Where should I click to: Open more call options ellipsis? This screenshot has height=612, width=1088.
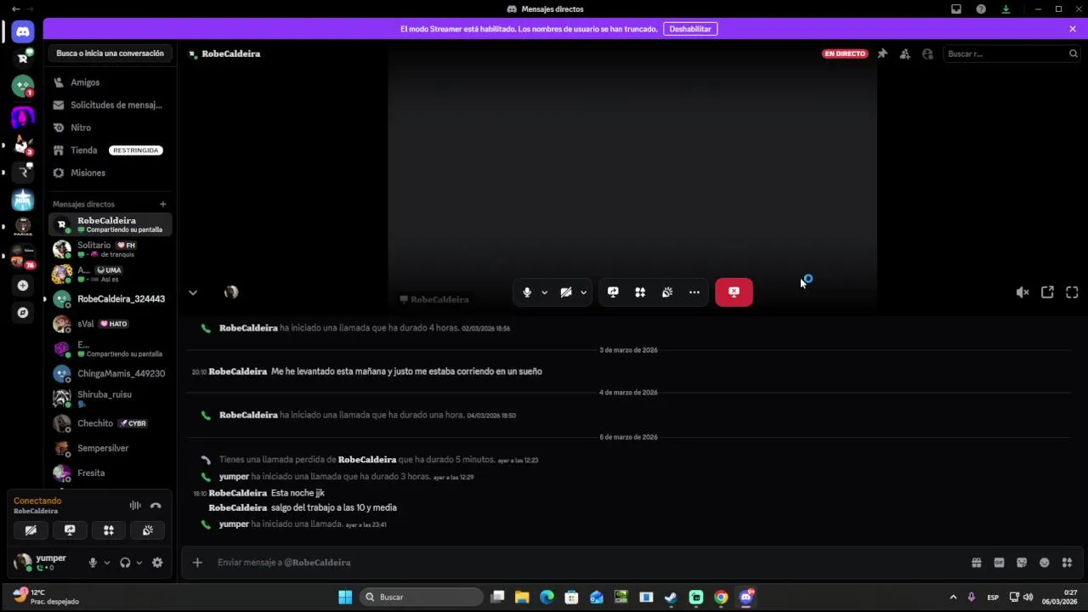click(694, 292)
